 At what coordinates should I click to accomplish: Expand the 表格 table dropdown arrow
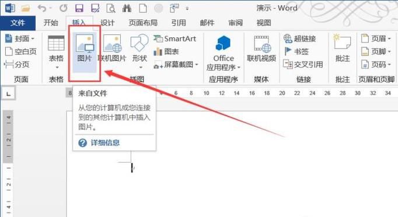point(57,68)
